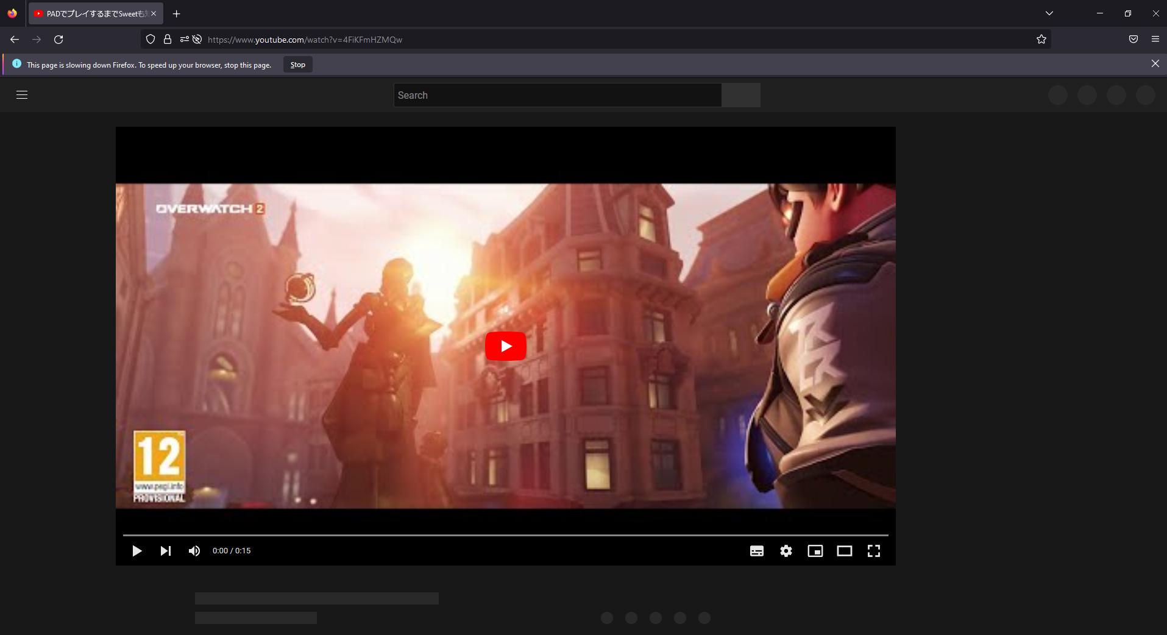This screenshot has height=635, width=1167.
Task: Stop the slow page via Stop button
Action: click(x=298, y=65)
